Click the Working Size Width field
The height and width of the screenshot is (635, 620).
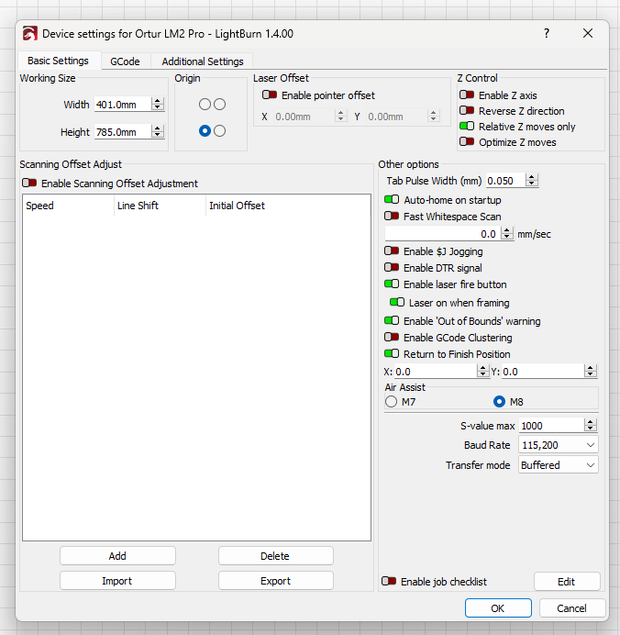(x=121, y=105)
